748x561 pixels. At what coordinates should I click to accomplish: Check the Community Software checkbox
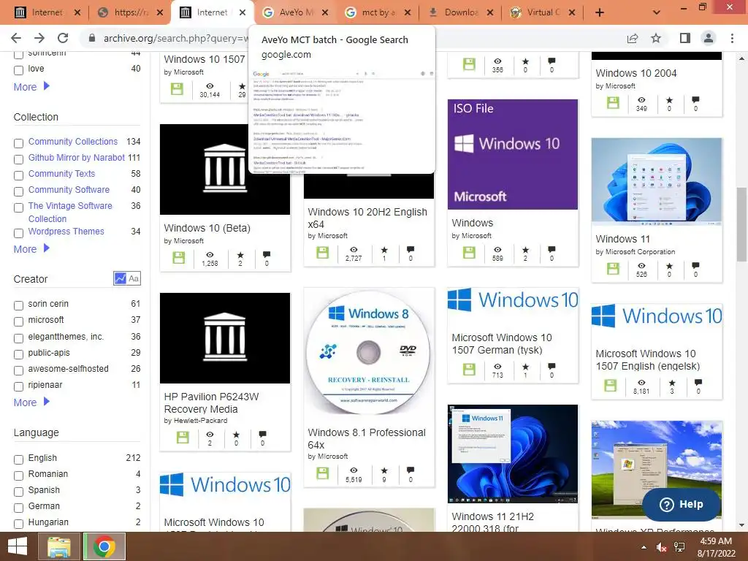pyautogui.click(x=18, y=191)
